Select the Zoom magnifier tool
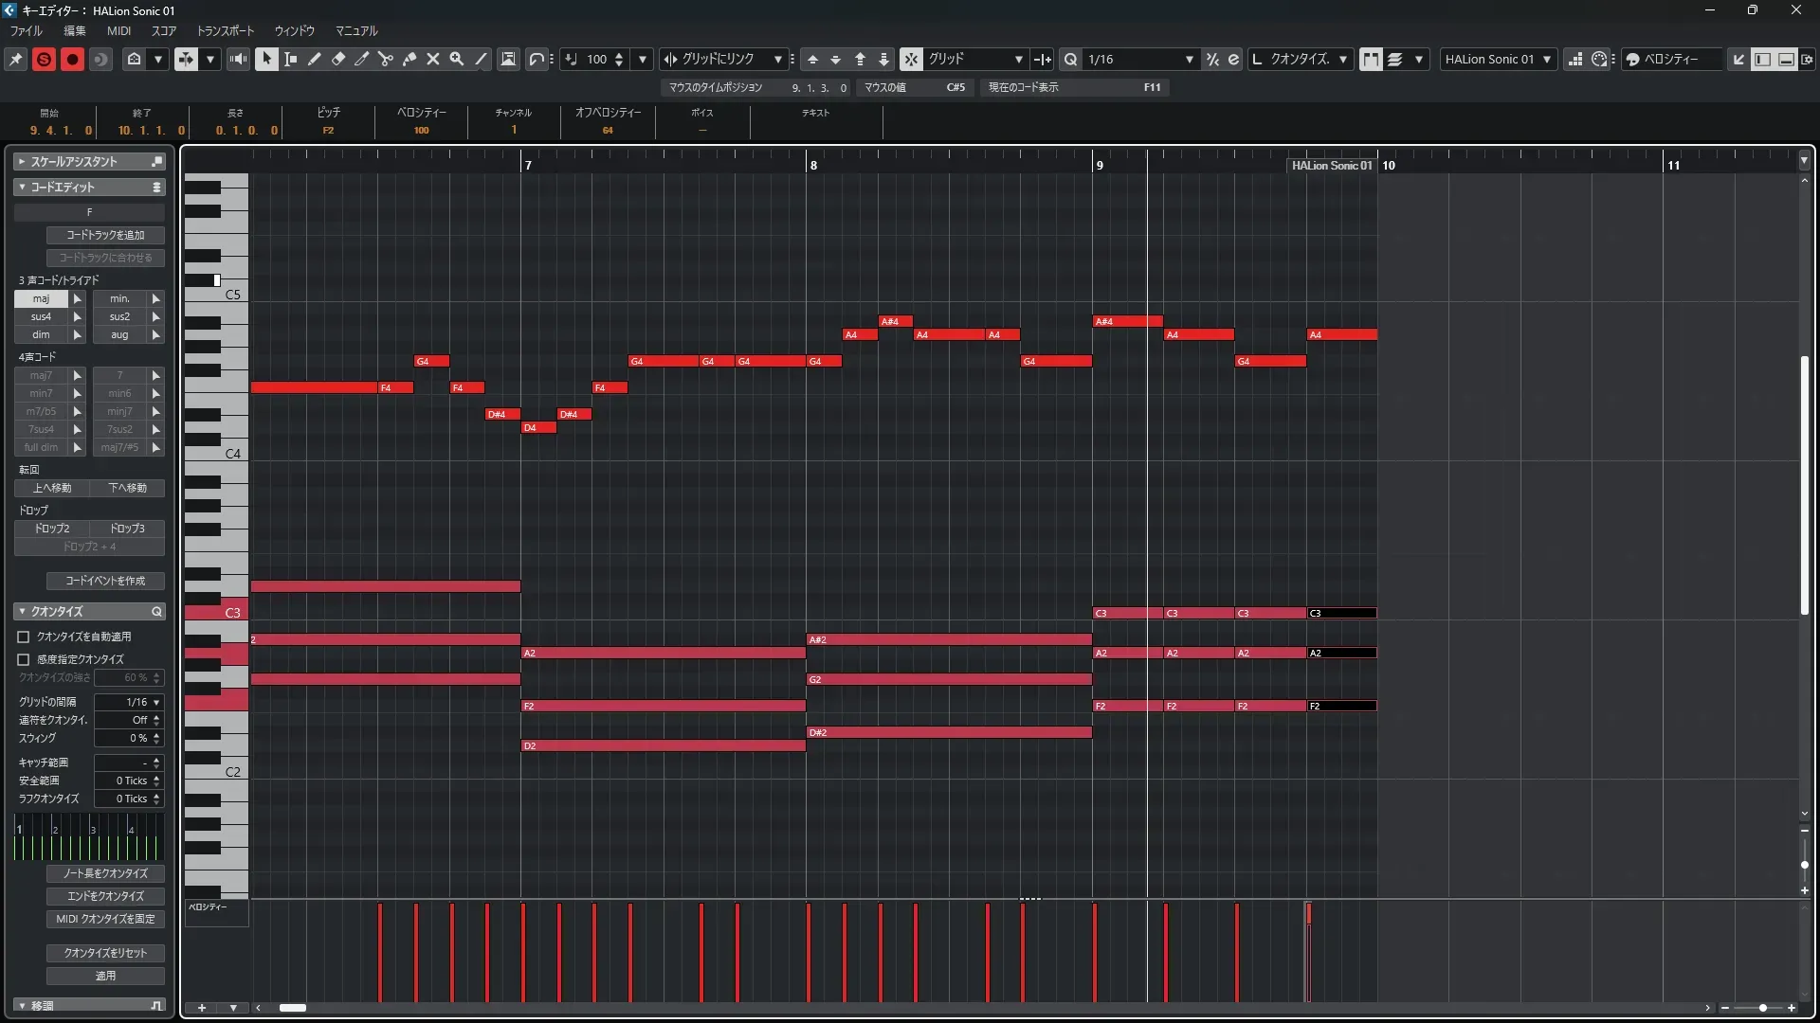 tap(457, 59)
